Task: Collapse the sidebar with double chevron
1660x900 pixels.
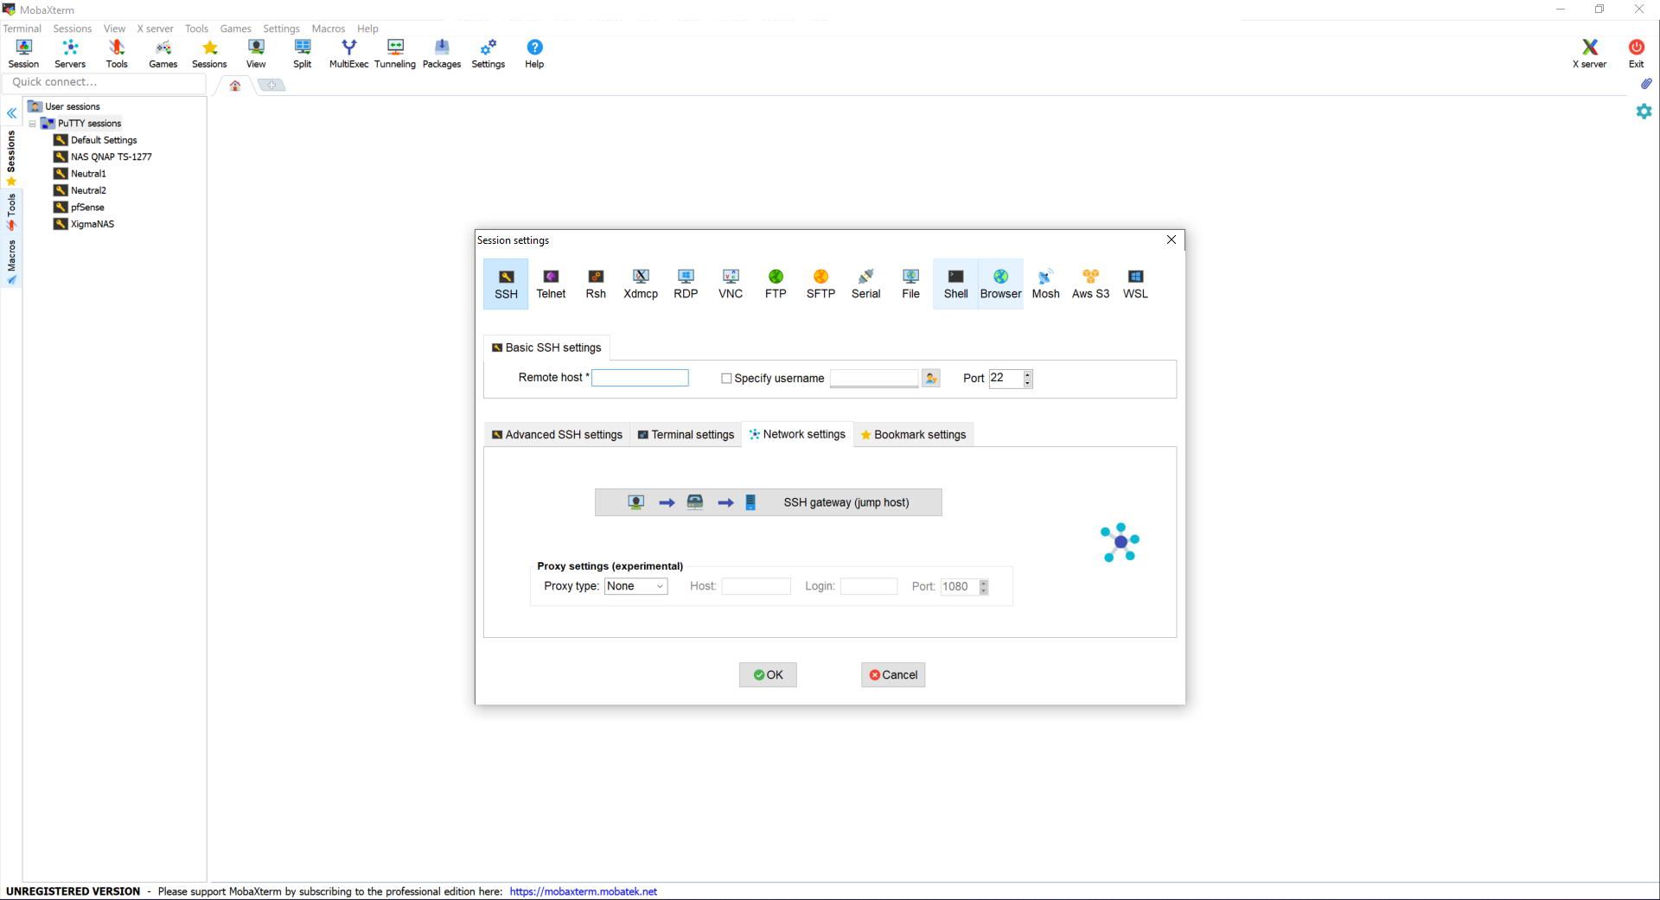Action: [11, 113]
